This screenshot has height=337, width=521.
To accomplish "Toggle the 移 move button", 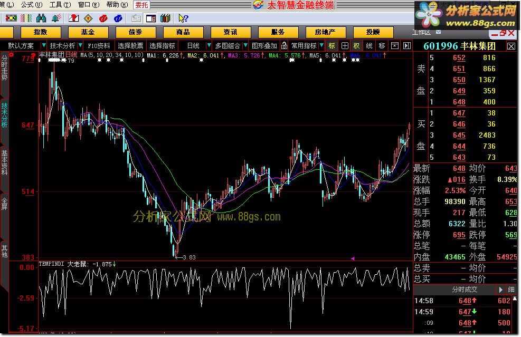I will (x=382, y=46).
